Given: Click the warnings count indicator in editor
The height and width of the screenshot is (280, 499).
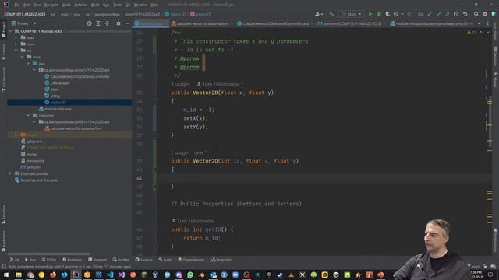Looking at the screenshot, I should pyautogui.click(x=472, y=33).
